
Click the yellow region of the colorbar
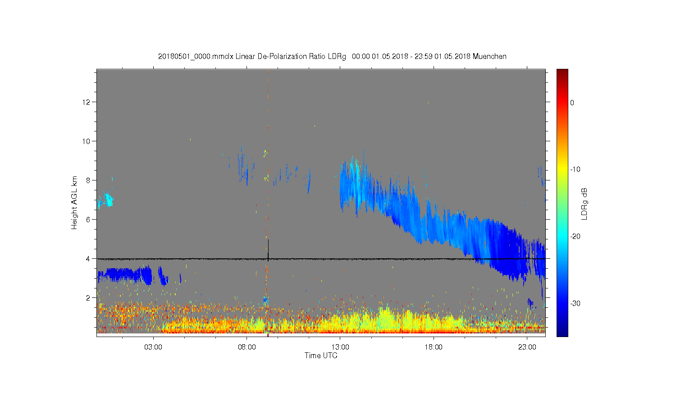(562, 170)
